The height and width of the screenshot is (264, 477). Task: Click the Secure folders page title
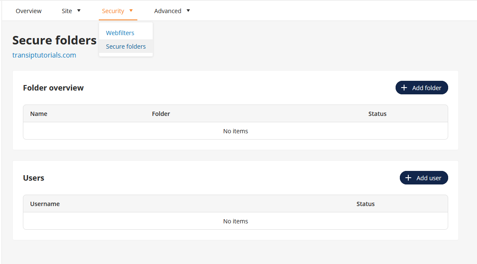[54, 40]
